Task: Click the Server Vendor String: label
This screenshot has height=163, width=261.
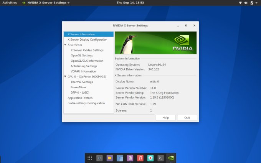Action: click(130, 93)
